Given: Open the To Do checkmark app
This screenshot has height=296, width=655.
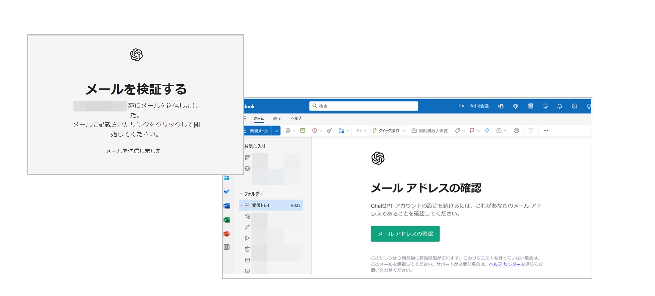Looking at the screenshot, I should 227,191.
